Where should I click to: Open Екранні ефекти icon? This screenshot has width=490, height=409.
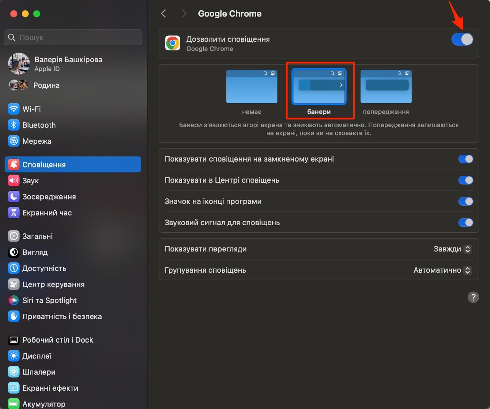pos(13,388)
